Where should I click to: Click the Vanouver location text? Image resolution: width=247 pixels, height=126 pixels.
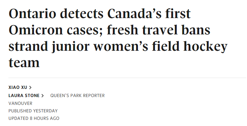[x=20, y=104]
